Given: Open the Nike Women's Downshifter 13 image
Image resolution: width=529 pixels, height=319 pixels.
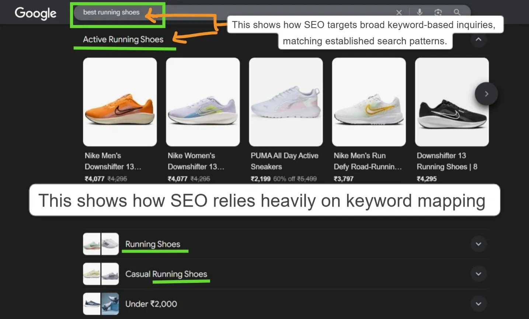Looking at the screenshot, I should pyautogui.click(x=203, y=102).
